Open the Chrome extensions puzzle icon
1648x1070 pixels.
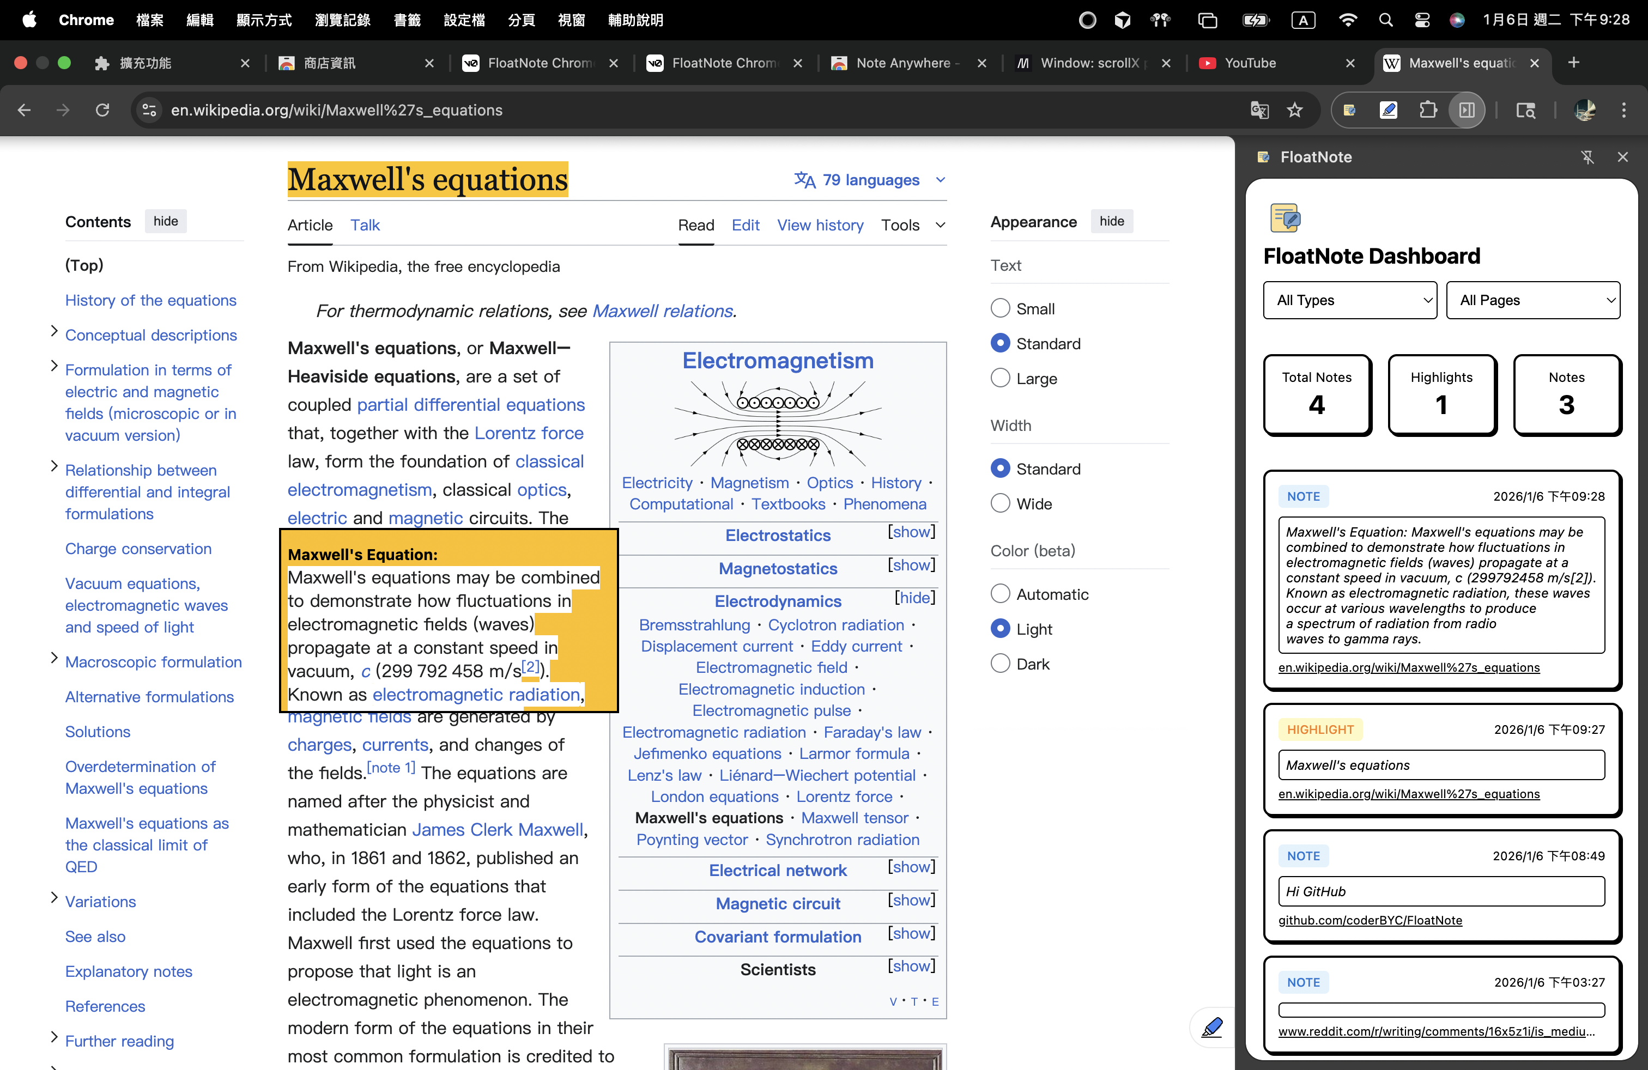(1428, 110)
